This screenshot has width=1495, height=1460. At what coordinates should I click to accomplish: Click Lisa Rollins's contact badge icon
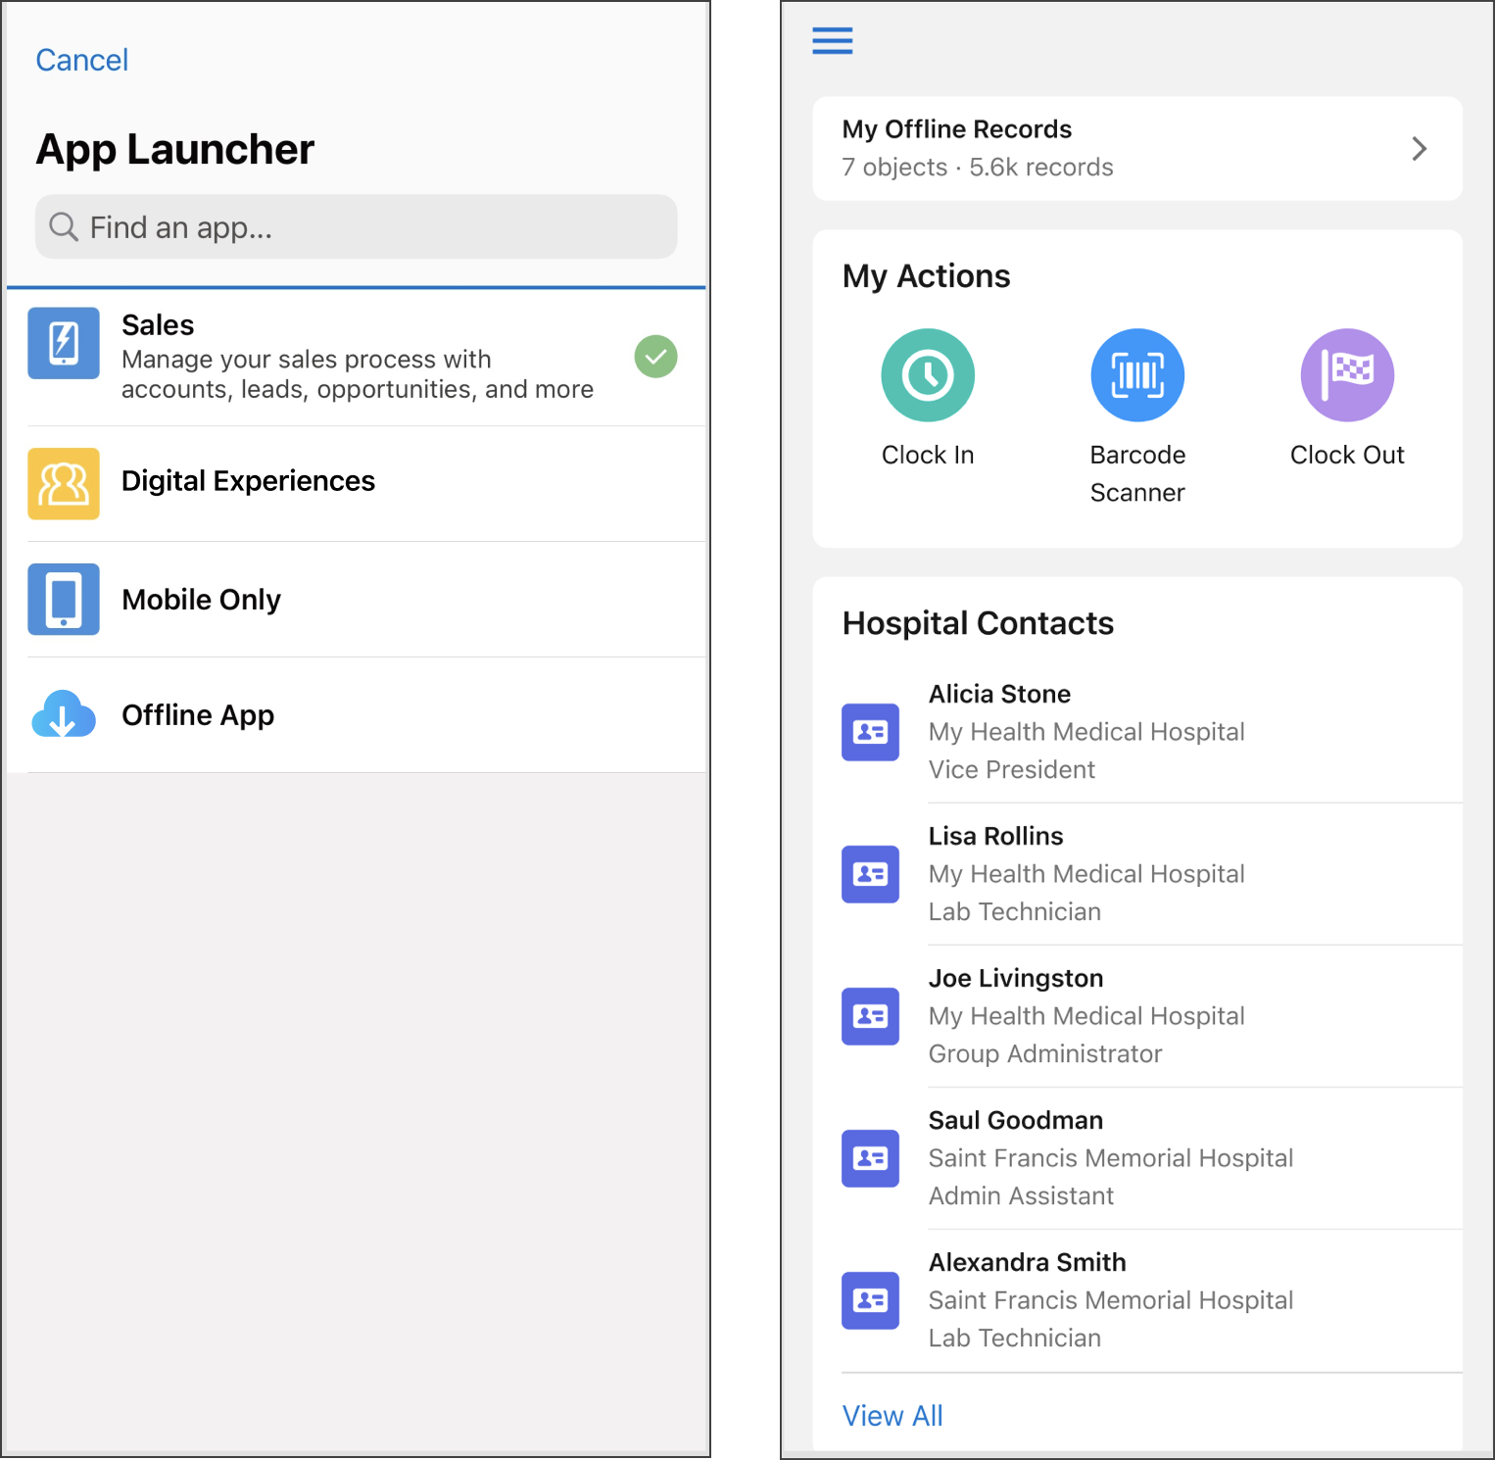870,874
